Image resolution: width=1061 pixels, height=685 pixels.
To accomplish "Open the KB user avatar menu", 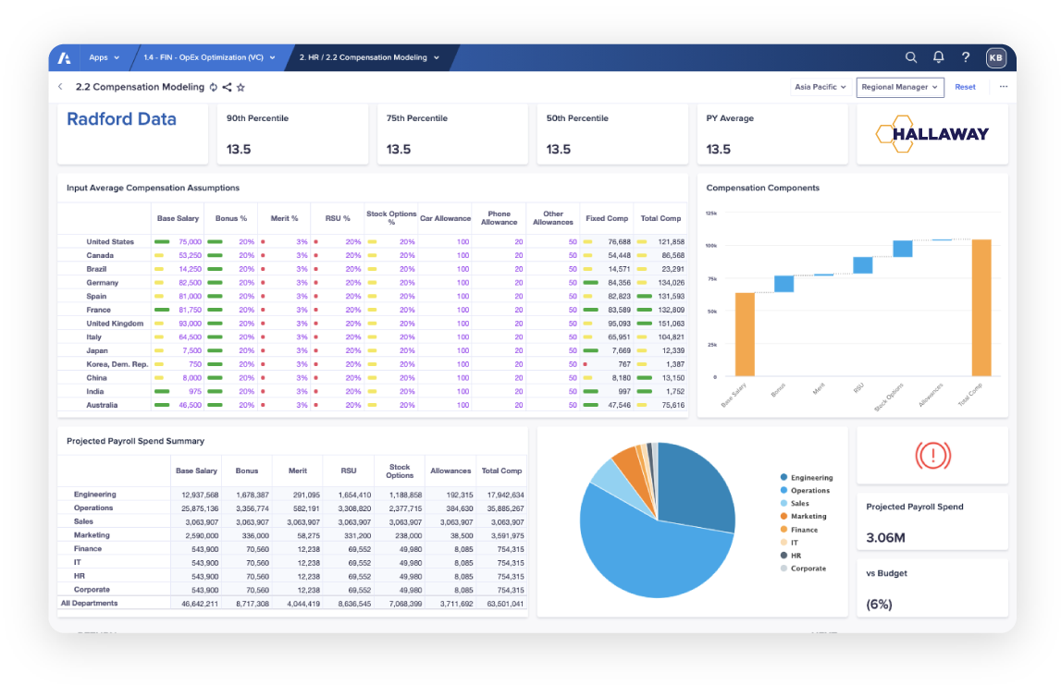I will (996, 57).
